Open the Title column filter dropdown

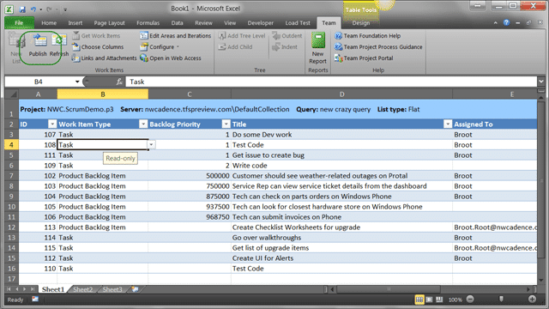448,124
